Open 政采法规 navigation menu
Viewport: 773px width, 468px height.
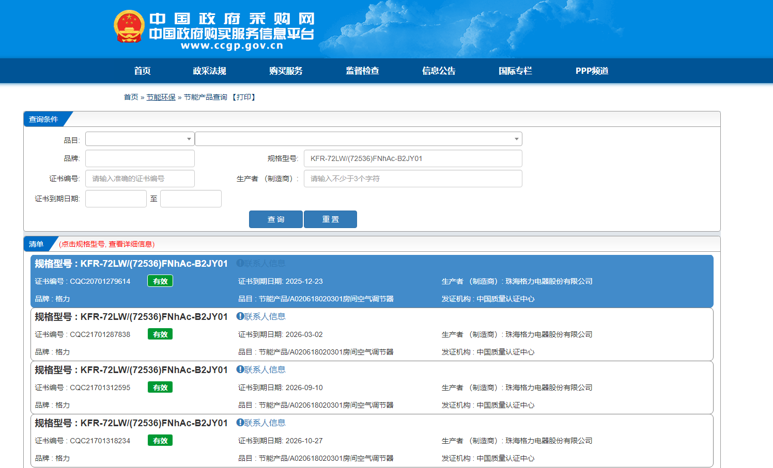209,71
